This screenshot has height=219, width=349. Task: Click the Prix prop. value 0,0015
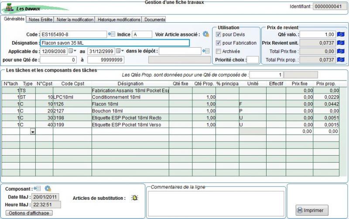[x=326, y=125]
